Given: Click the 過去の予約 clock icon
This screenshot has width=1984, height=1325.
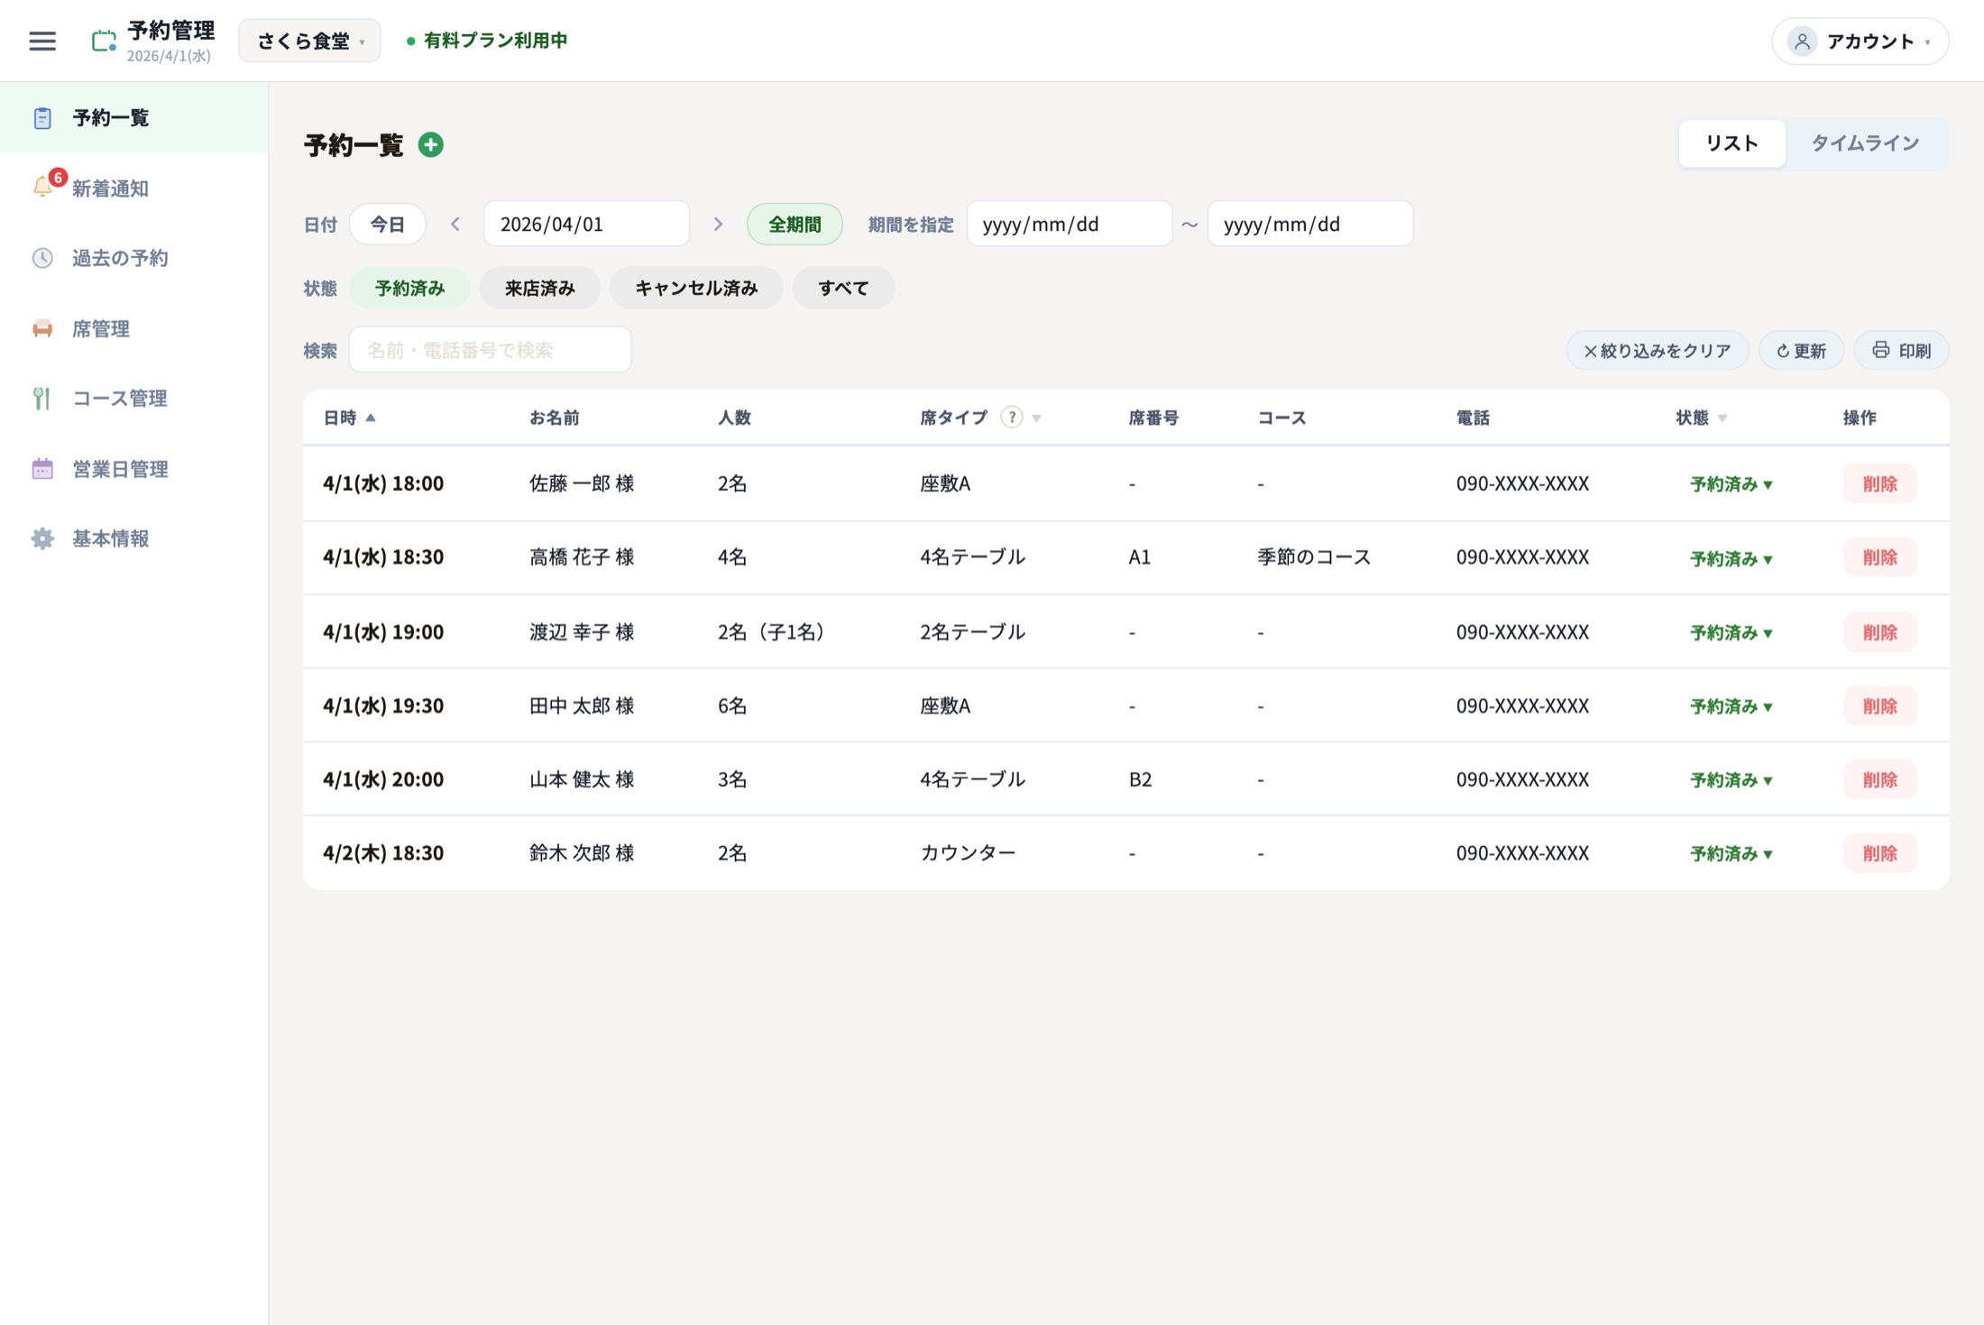Looking at the screenshot, I should [x=42, y=258].
